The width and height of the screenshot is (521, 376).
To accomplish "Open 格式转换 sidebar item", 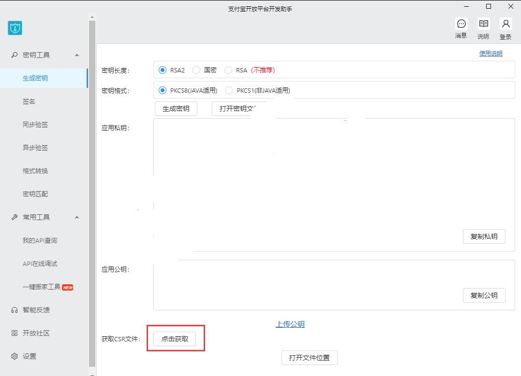I will (35, 171).
